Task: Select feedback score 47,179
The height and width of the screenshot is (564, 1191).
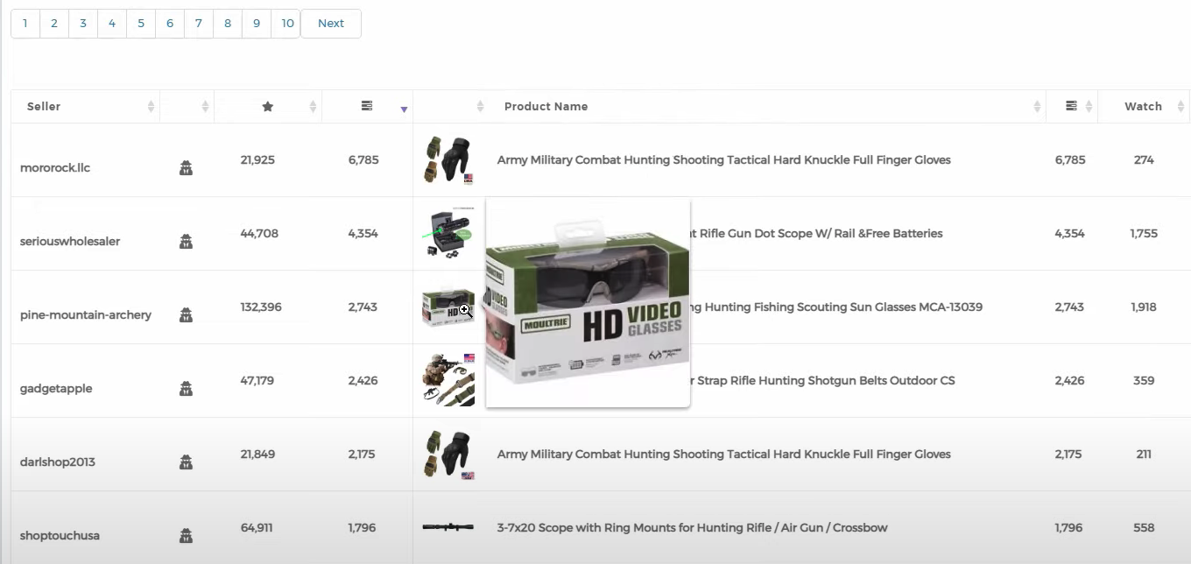Action: (x=257, y=381)
